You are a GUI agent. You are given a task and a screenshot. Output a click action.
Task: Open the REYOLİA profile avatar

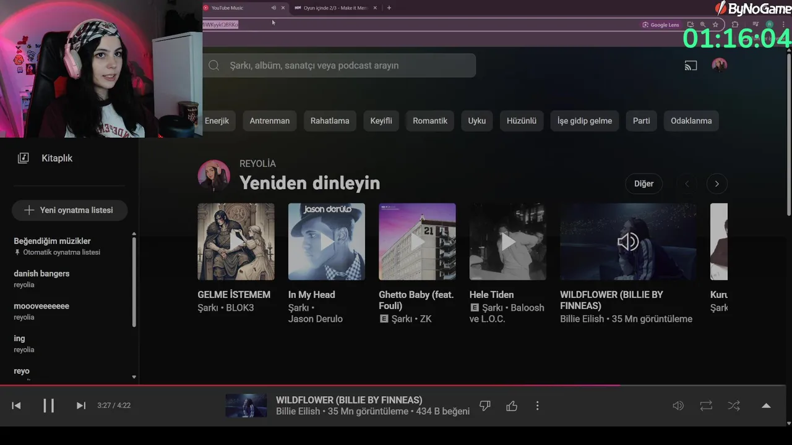[213, 176]
